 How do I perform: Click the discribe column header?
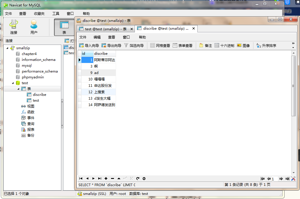click(x=105, y=54)
